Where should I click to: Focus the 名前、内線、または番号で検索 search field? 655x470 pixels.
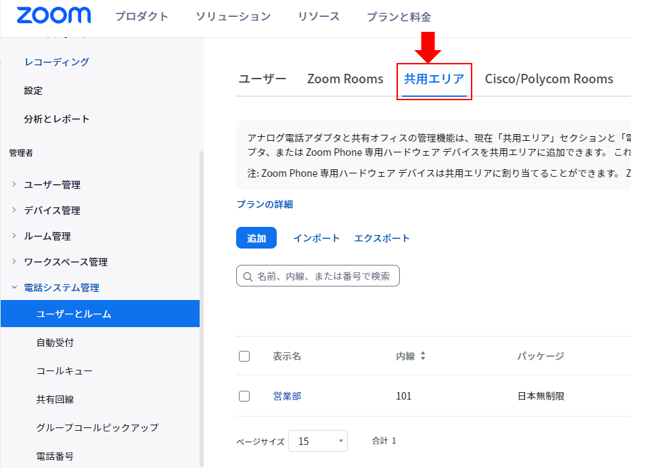(318, 276)
